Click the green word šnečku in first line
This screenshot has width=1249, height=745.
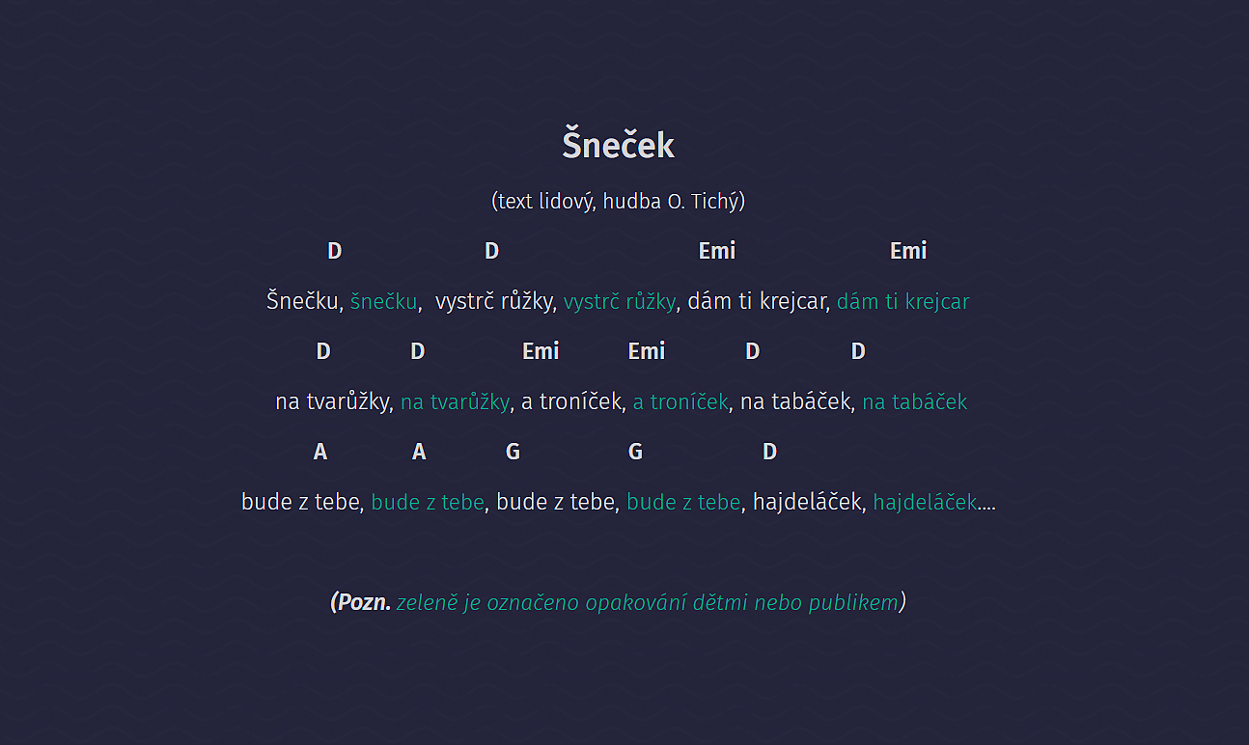click(x=383, y=301)
